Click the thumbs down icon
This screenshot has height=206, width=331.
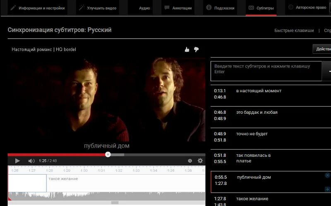(x=196, y=49)
